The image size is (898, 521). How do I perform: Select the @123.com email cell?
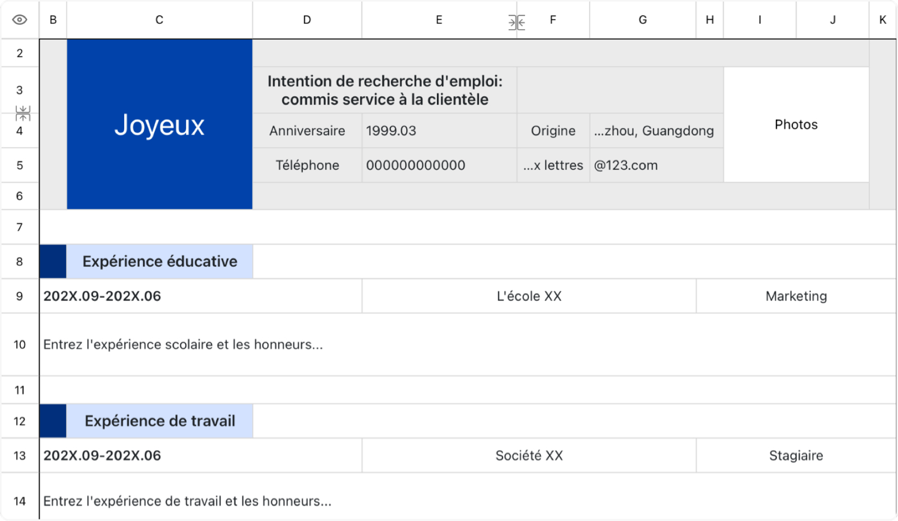(657, 165)
